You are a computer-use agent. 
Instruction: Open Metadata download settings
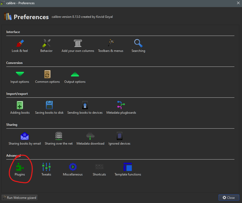pyautogui.click(x=90, y=138)
